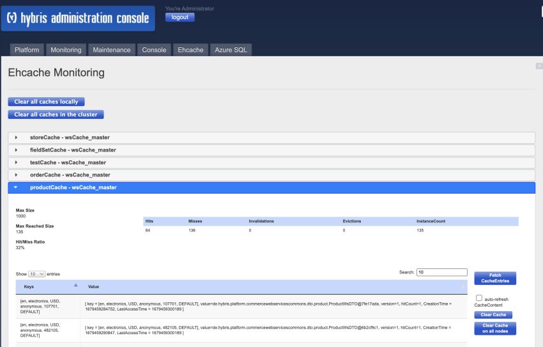Image resolution: width=543 pixels, height=347 pixels.
Task: Click Clear Cache on all nodes button
Action: pos(495,328)
